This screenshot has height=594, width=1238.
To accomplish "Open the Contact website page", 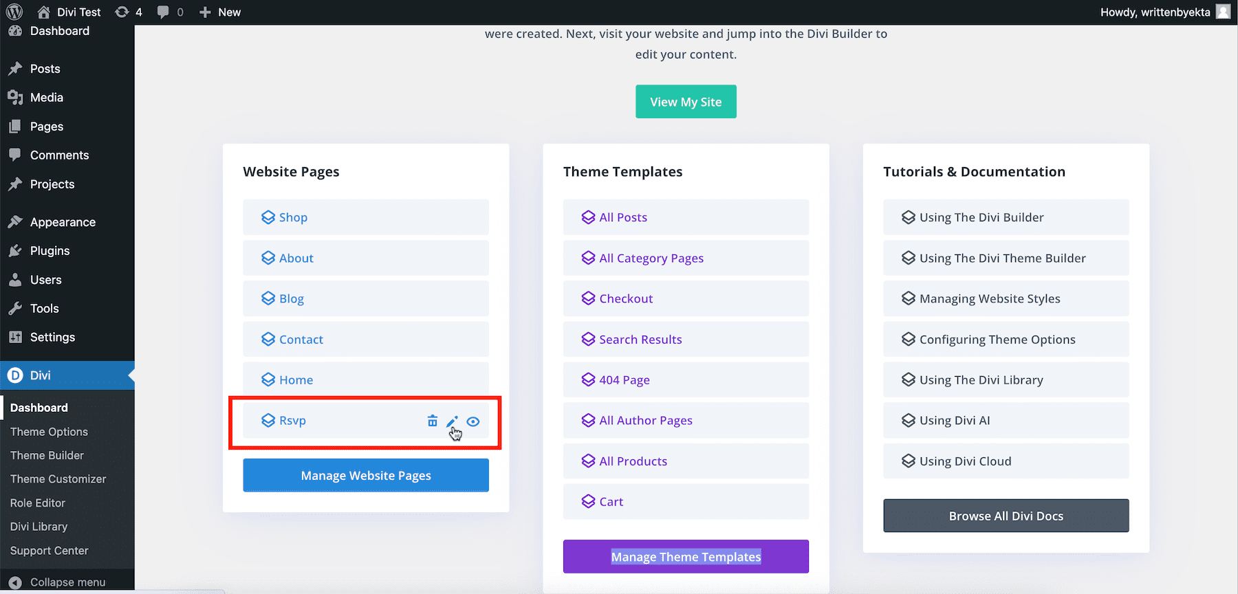I will 366,339.
